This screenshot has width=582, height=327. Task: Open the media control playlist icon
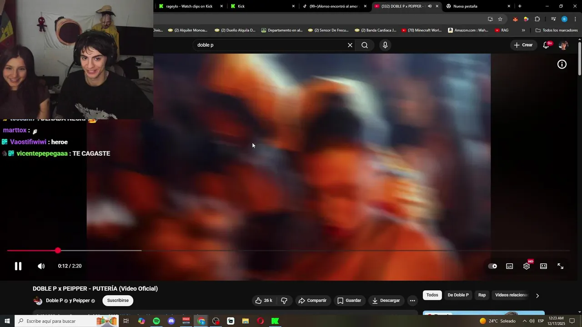coord(553,19)
